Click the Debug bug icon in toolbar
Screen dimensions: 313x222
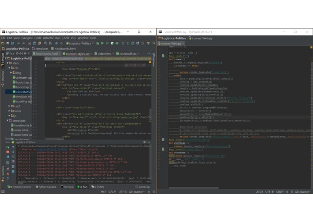[x=102, y=43]
